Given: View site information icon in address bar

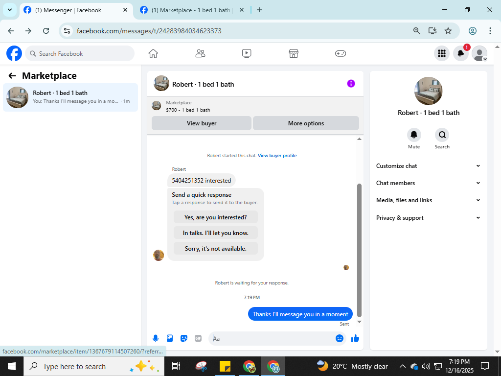Looking at the screenshot, I should pos(67,31).
